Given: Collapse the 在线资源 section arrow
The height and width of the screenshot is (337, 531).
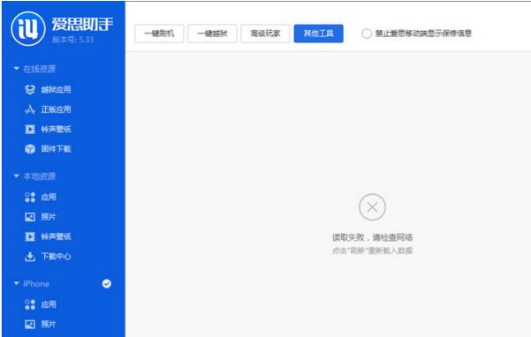Looking at the screenshot, I should (x=16, y=69).
